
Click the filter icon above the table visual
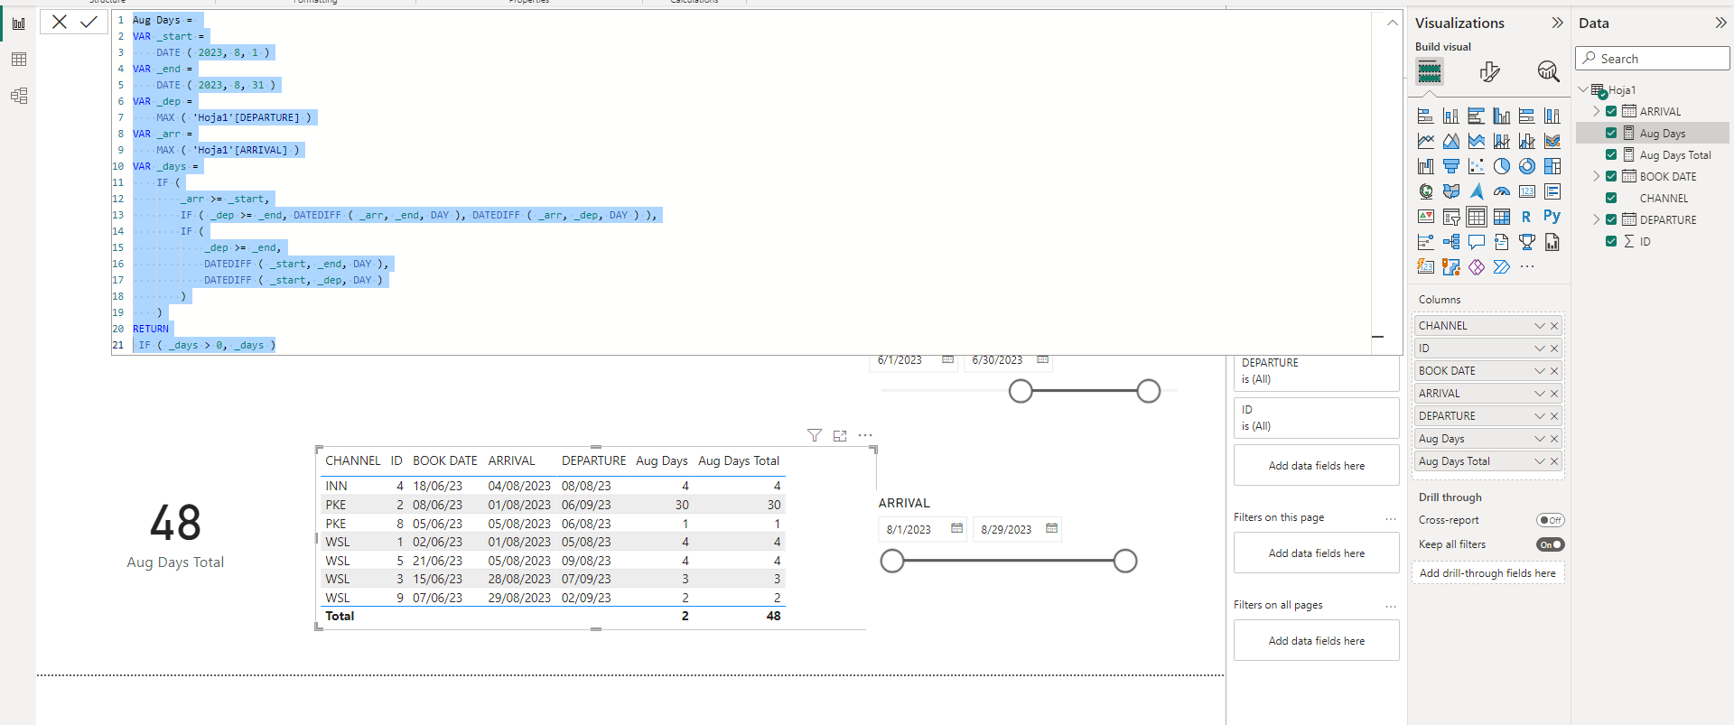(815, 435)
